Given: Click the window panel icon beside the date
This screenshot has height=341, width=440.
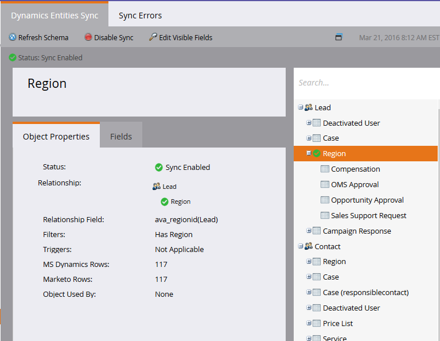Looking at the screenshot, I should (x=338, y=37).
